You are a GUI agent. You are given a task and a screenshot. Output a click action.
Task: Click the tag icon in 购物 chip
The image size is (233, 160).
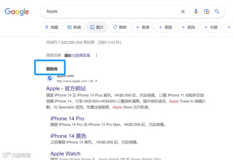[115, 27]
